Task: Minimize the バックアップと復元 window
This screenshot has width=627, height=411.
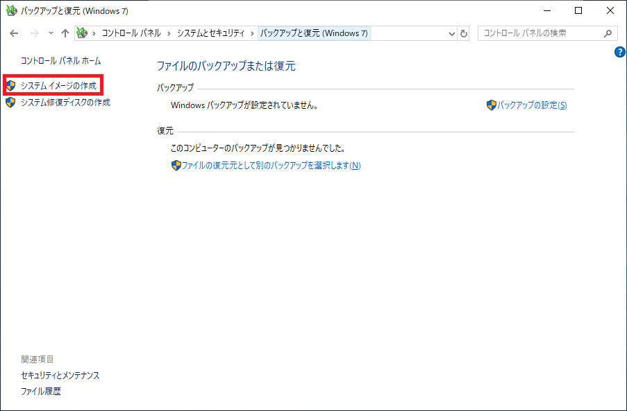Action: click(546, 11)
